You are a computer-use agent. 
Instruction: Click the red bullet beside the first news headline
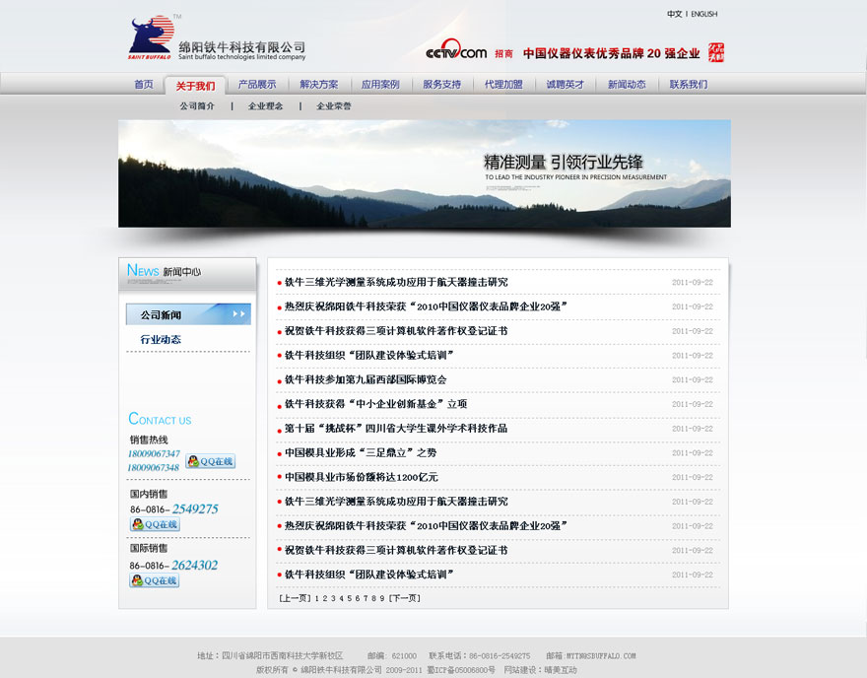278,282
